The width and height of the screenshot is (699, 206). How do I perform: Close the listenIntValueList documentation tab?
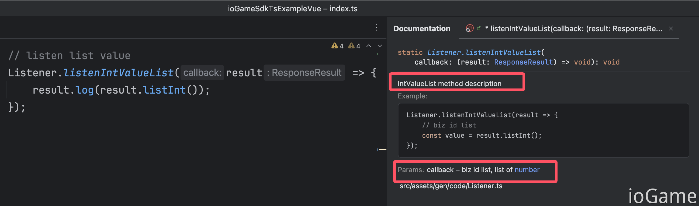[671, 29]
